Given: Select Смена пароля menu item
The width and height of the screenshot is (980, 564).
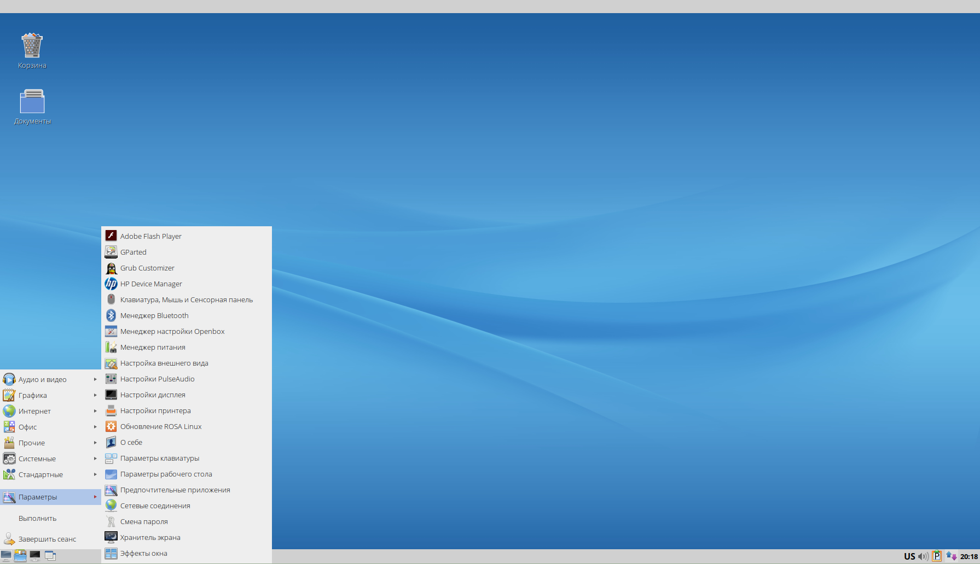Looking at the screenshot, I should click(x=187, y=521).
